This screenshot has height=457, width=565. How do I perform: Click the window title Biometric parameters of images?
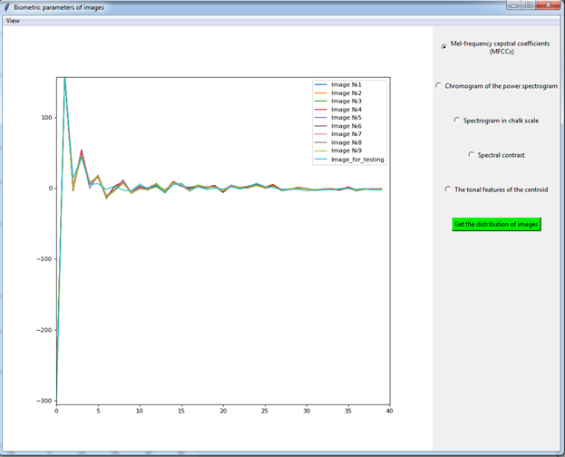click(x=59, y=7)
